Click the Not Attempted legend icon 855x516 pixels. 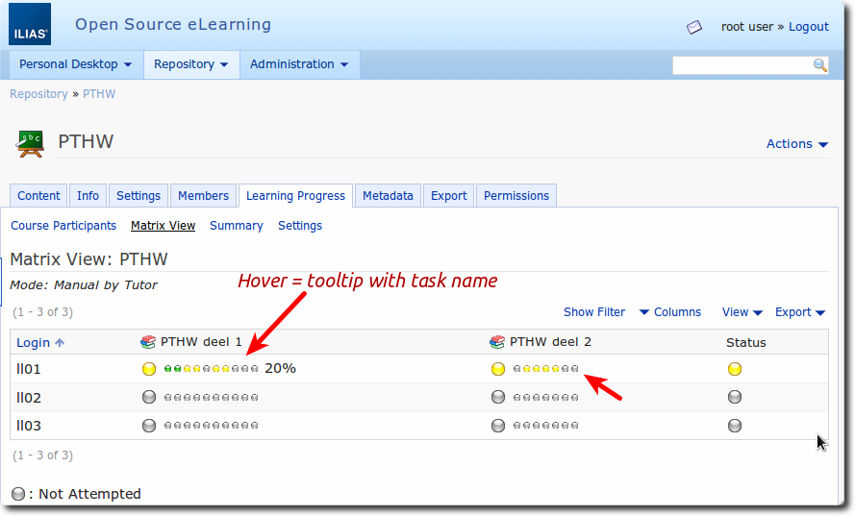coord(18,494)
